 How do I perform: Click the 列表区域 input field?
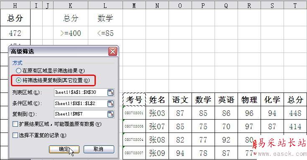80,92
